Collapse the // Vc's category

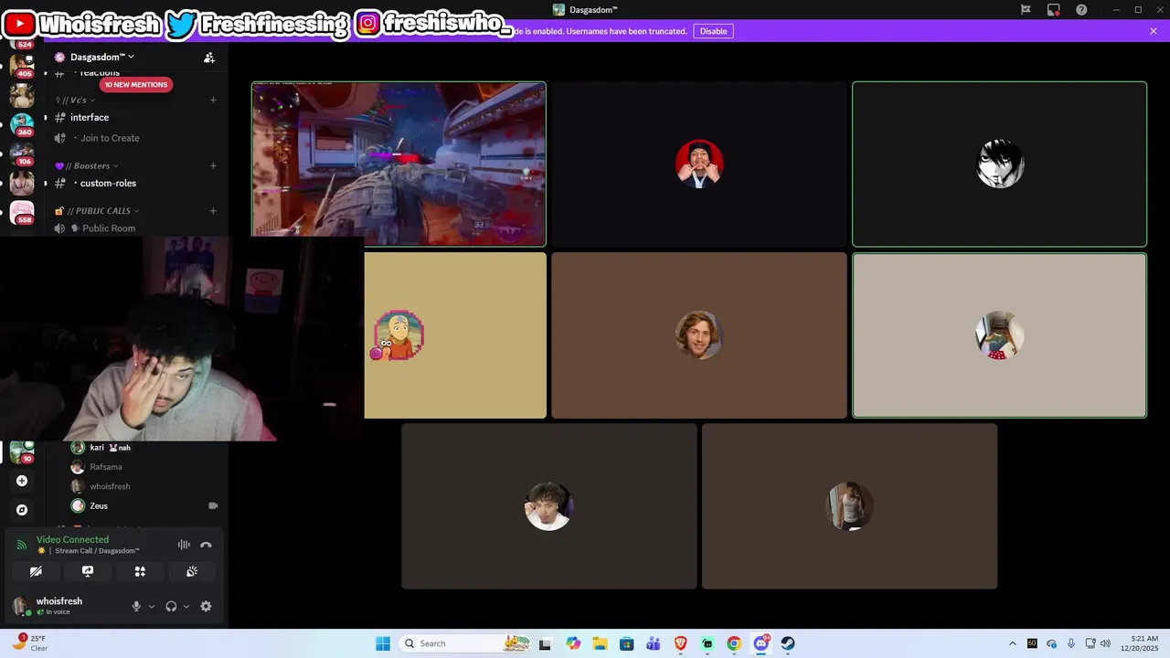coord(75,100)
